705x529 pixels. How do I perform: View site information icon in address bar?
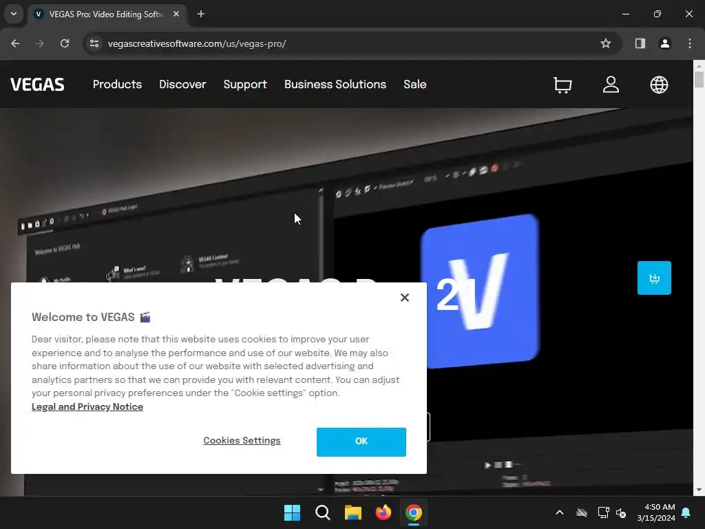tap(94, 43)
